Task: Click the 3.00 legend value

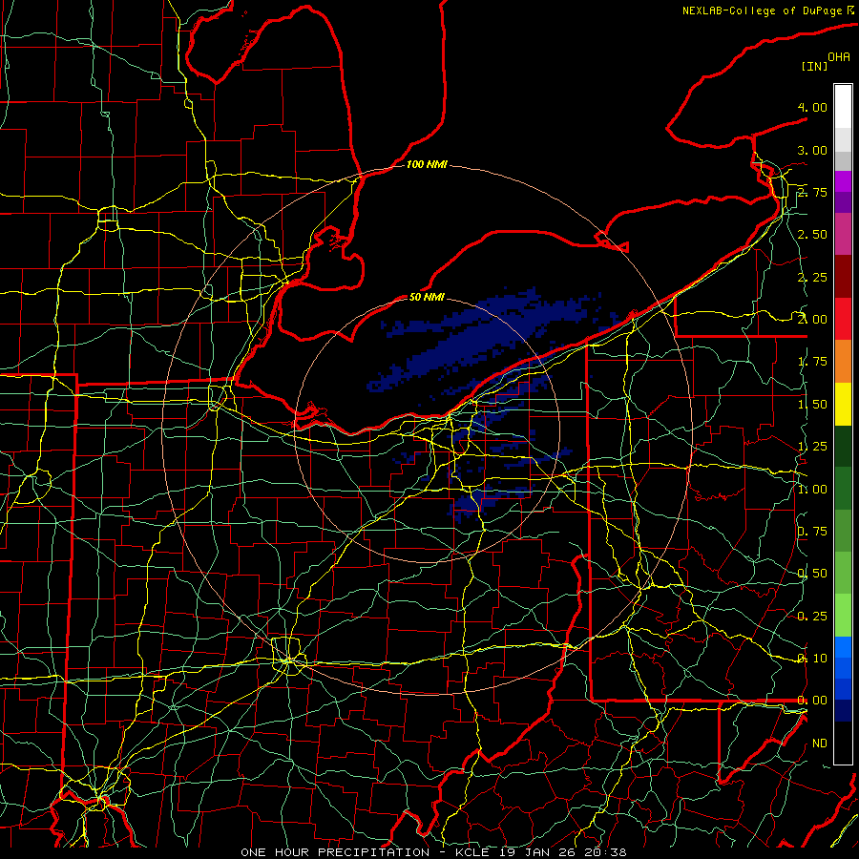Action: coord(812,150)
